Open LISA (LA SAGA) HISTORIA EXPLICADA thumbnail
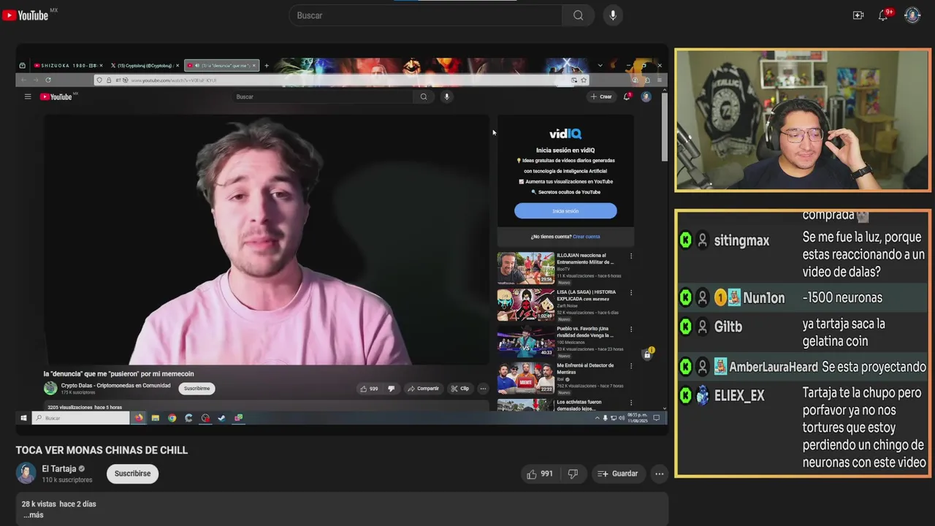935x526 pixels. (526, 305)
